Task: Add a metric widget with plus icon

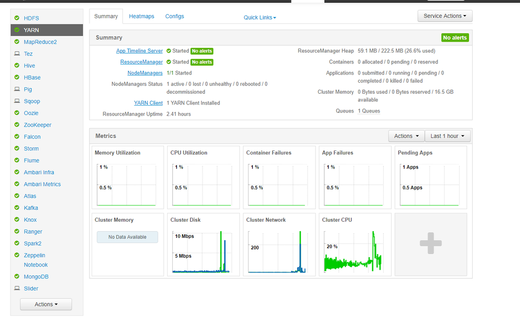Action: pos(431,244)
